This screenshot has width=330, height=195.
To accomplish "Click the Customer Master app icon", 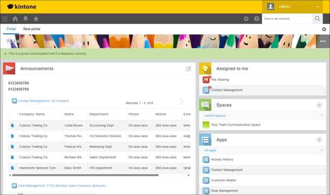I will (206, 180).
